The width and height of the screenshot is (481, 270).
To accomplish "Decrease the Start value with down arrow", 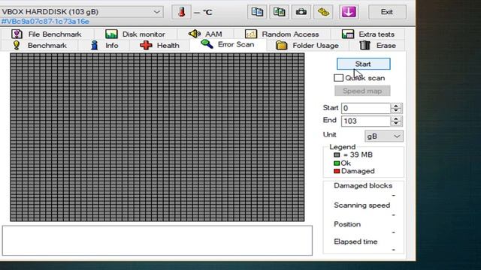I will point(396,111).
